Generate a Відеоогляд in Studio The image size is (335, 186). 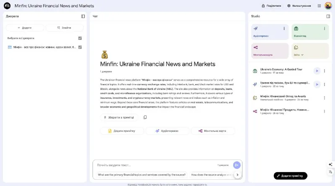click(x=310, y=32)
